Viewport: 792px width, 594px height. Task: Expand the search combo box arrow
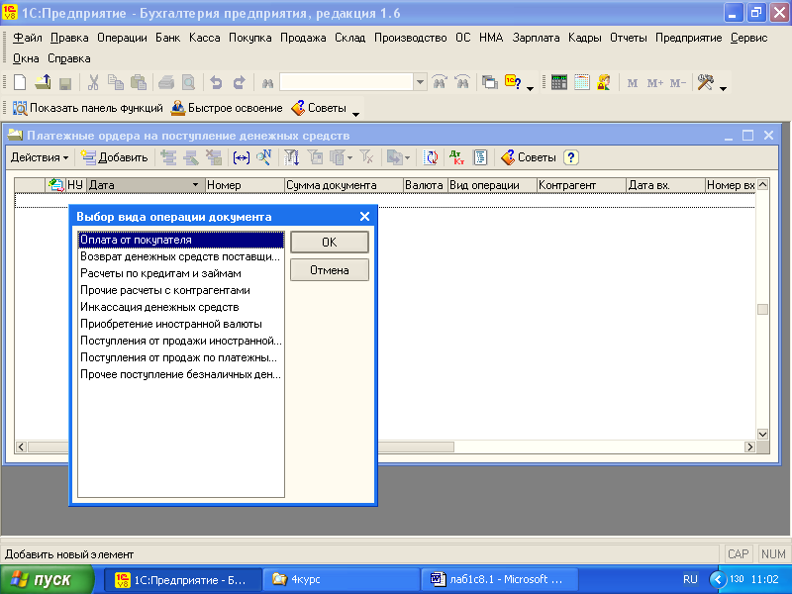[x=420, y=82]
